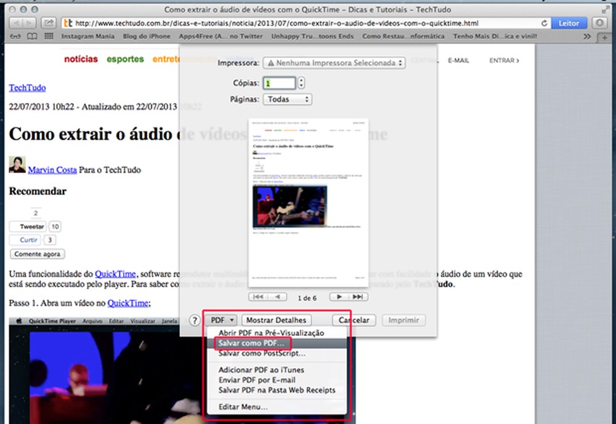Click the Tweetar button
The height and width of the screenshot is (424, 616).
28,226
